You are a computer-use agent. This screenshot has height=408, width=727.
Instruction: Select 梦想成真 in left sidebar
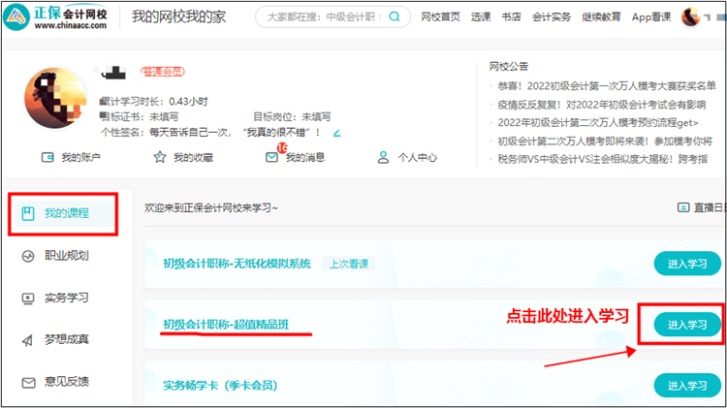tap(66, 339)
